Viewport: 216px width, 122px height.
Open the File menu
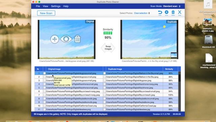[38, 6]
